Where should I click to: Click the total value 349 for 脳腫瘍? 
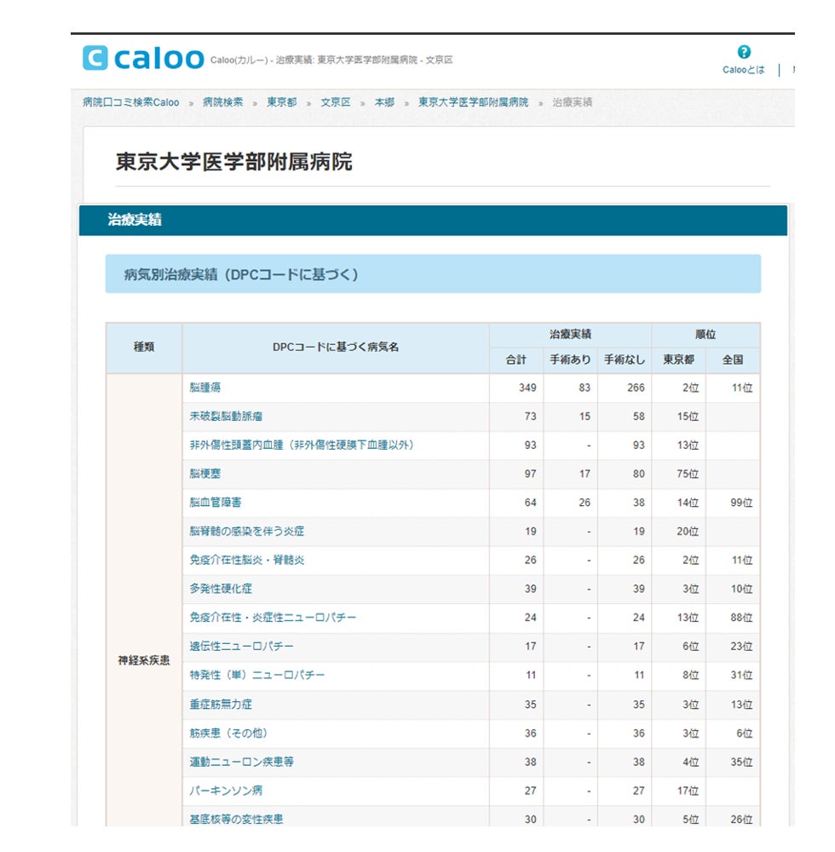tap(527, 388)
